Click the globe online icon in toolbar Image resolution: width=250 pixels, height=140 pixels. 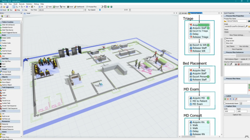coord(111,7)
